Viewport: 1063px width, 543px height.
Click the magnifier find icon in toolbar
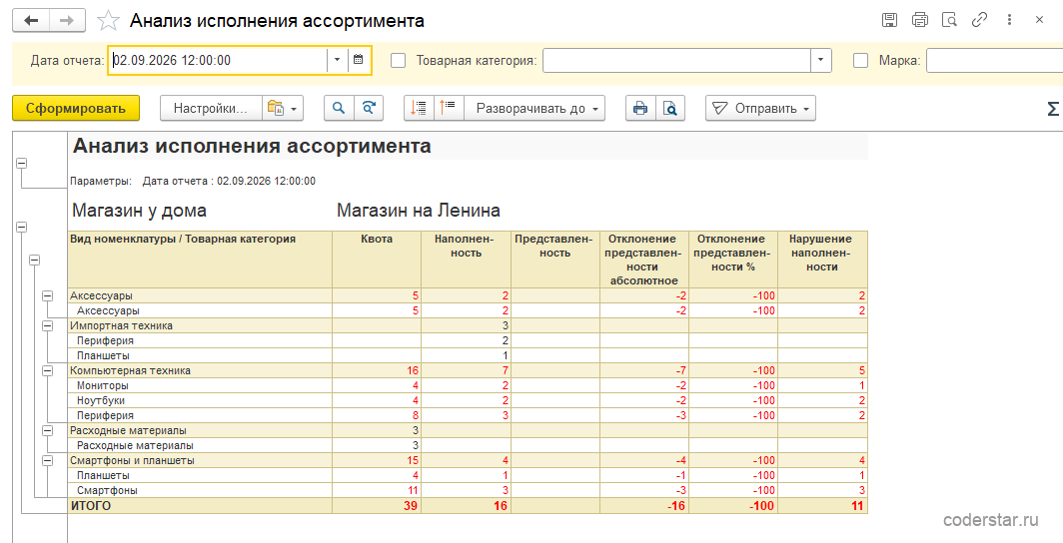click(339, 108)
